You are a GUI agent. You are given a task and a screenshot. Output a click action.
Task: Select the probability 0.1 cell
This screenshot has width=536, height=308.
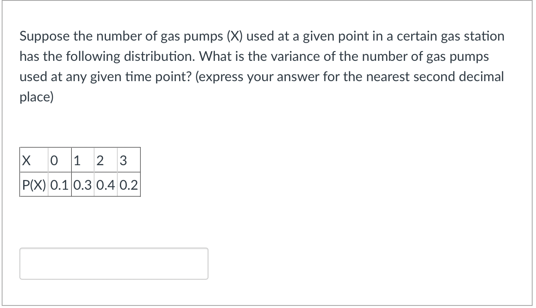(60, 184)
